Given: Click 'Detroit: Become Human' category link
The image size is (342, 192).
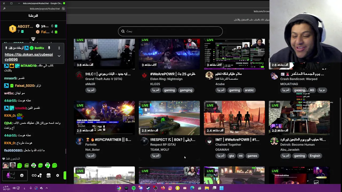Looking at the screenshot, I should (x=297, y=145).
